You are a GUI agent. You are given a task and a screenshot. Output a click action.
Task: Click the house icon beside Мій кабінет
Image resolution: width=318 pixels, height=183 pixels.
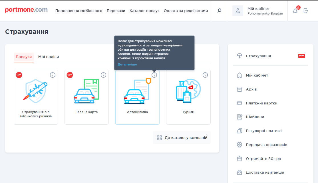(239, 75)
